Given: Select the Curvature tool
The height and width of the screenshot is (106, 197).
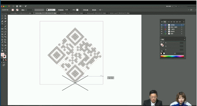Looking at the screenshot, I should [x=6, y=21].
